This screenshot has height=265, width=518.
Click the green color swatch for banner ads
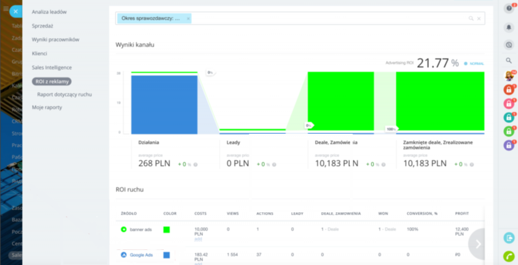click(x=167, y=230)
